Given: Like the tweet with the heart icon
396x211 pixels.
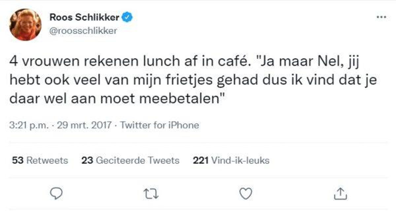Looking at the screenshot, I should coord(245,194).
